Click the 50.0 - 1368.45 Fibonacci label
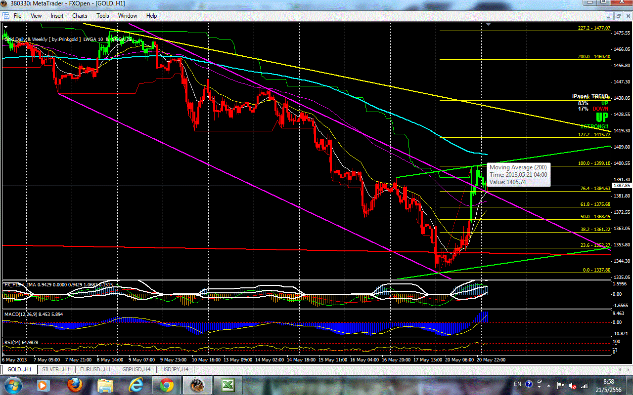Viewport: 633px width, 395px height. [x=595, y=216]
